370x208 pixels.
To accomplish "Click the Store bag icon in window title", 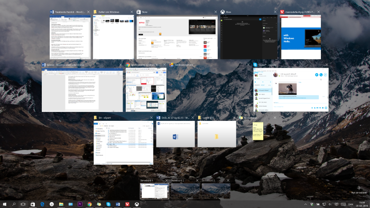I will [x=138, y=12].
